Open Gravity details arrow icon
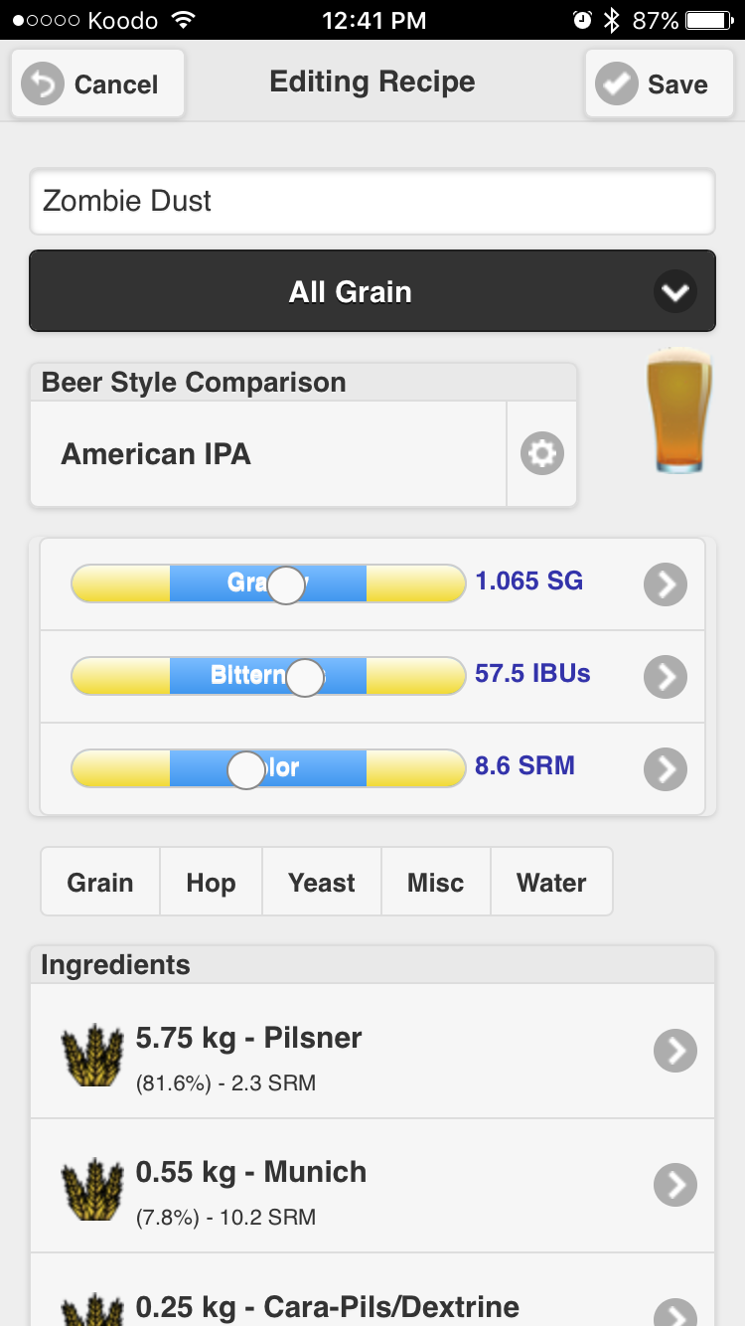Screen dimensions: 745x1326 coord(666,584)
